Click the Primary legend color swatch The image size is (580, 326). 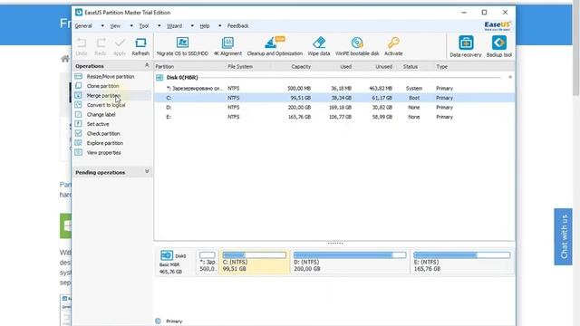point(159,321)
